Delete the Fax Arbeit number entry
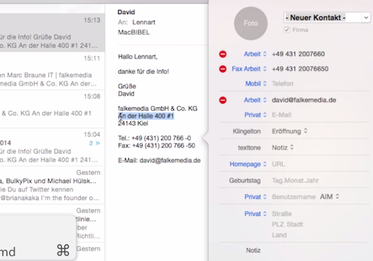The image size is (373, 261). click(x=223, y=69)
